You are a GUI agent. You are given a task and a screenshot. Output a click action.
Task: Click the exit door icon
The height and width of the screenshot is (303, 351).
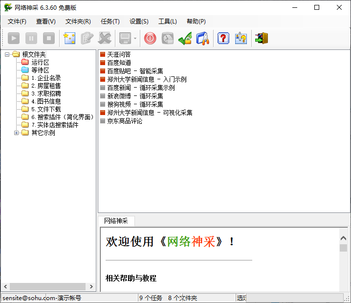[262, 38]
